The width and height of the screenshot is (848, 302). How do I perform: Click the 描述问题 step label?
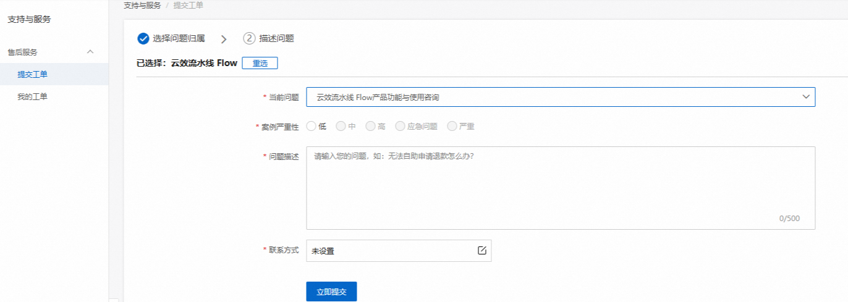coord(276,38)
